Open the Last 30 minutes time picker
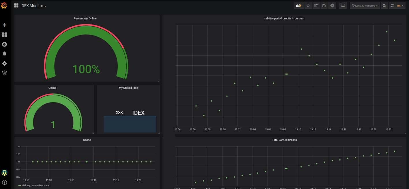 point(365,5)
